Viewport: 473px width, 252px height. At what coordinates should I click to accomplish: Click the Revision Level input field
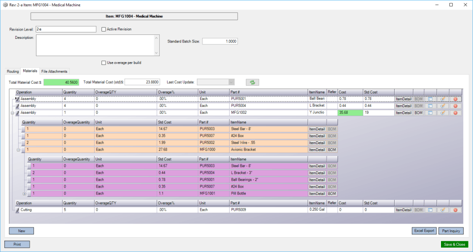click(x=66, y=29)
